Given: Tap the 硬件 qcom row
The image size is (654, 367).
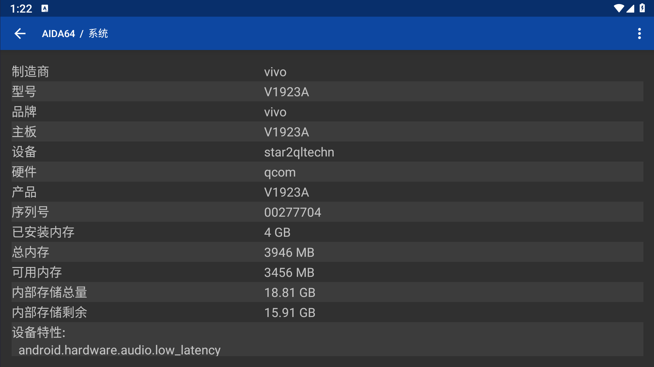Looking at the screenshot, I should [x=327, y=172].
